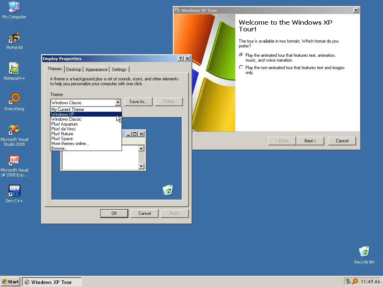Click the Delete theme button
383x287 pixels.
pyautogui.click(x=169, y=102)
